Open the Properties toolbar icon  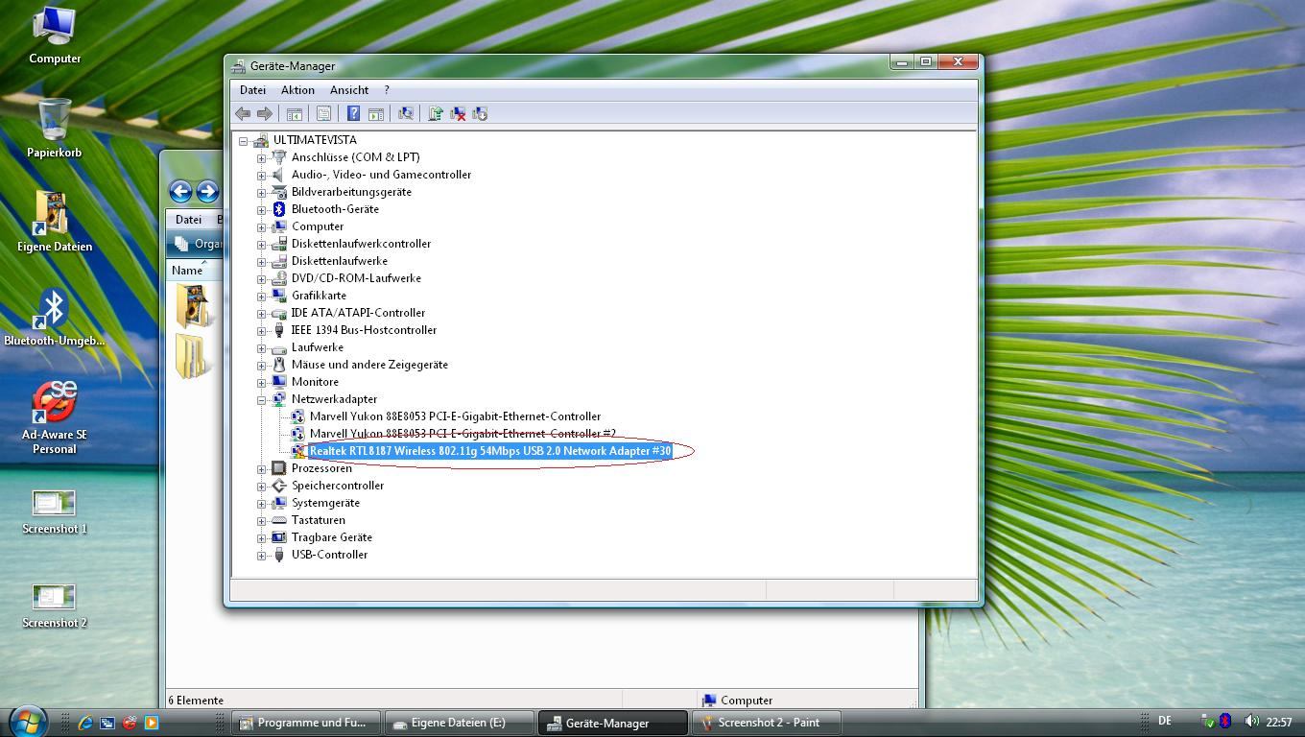pyautogui.click(x=323, y=113)
